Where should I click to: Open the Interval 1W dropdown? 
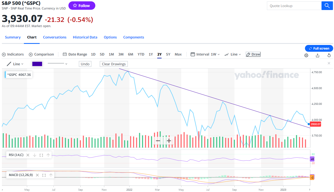tap(205, 54)
